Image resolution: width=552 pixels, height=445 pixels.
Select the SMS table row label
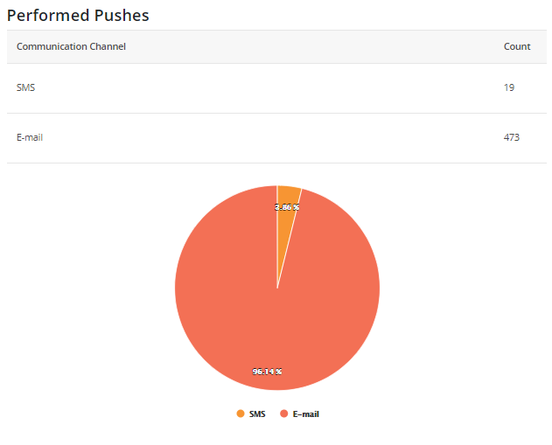coord(25,87)
